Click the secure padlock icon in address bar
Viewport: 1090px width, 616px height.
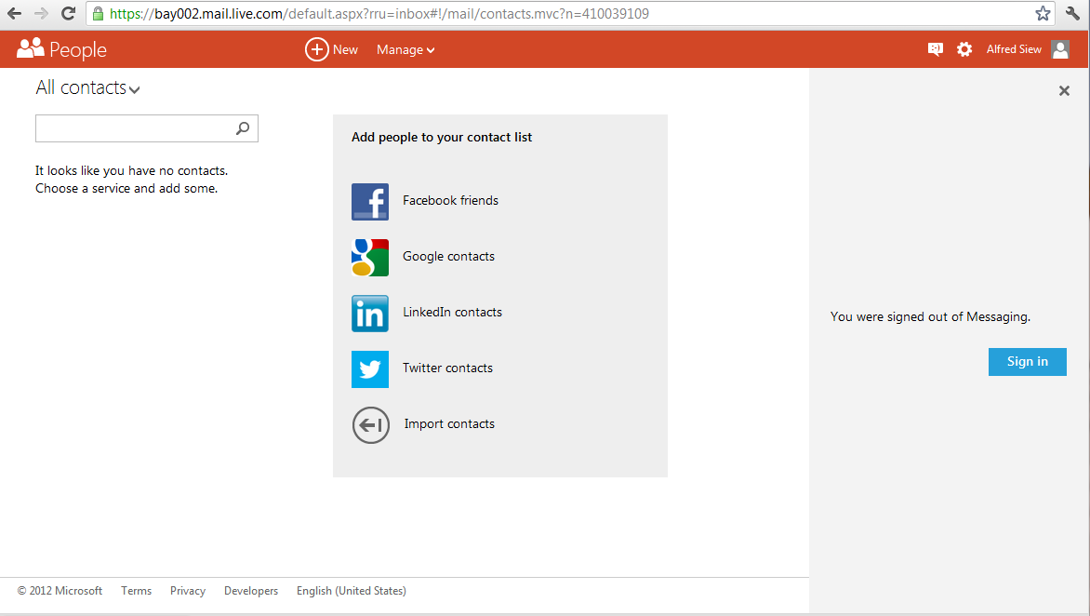[x=98, y=13]
